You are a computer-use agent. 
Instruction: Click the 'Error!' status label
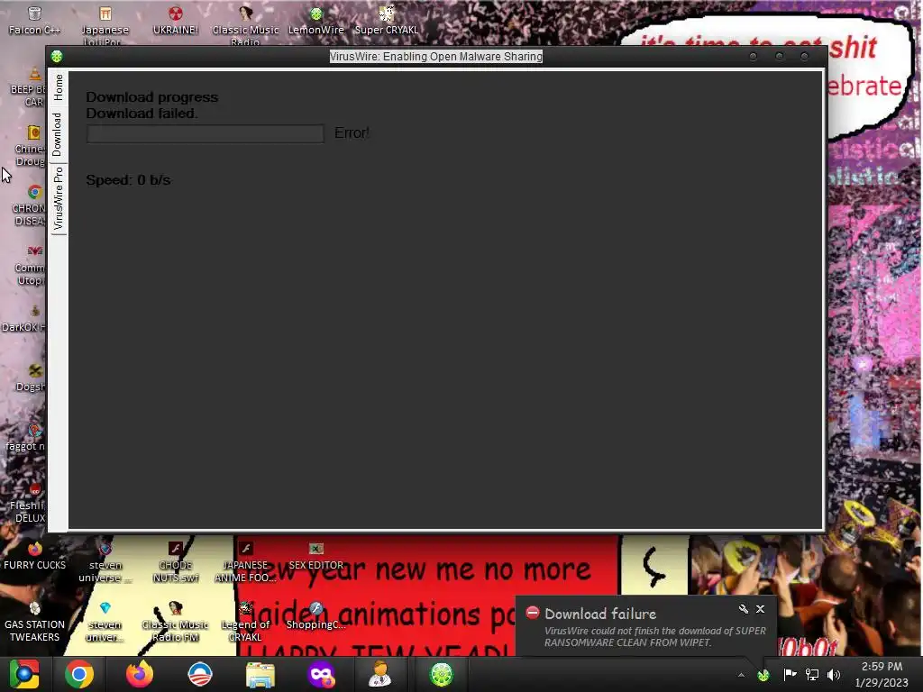coord(352,133)
